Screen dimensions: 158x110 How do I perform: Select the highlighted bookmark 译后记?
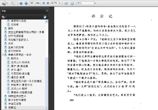click(12, 107)
